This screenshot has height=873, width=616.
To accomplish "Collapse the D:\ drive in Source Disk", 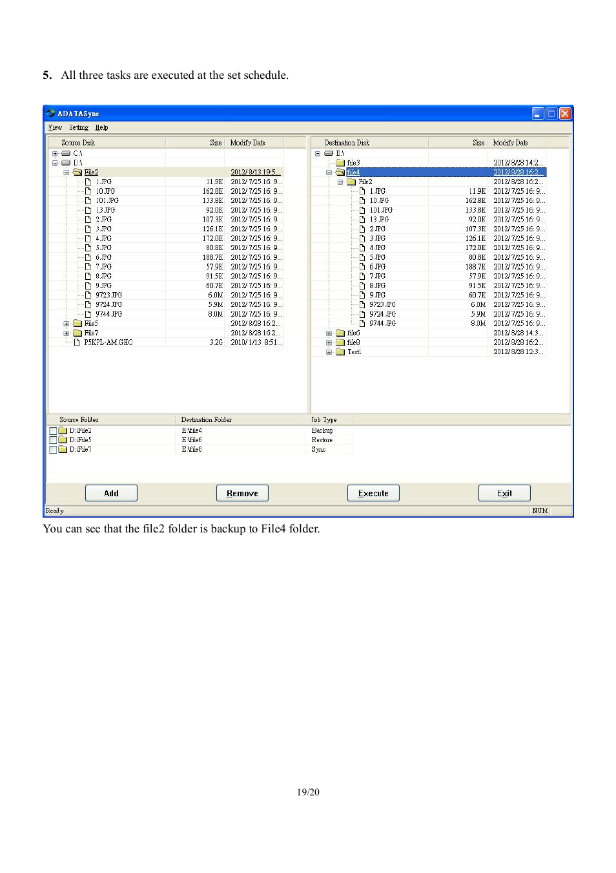I will click(55, 163).
